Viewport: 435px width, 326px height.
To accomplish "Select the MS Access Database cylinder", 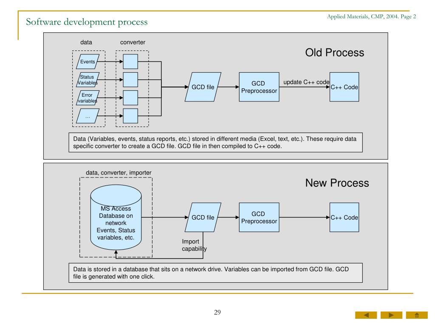I will tap(116, 218).
